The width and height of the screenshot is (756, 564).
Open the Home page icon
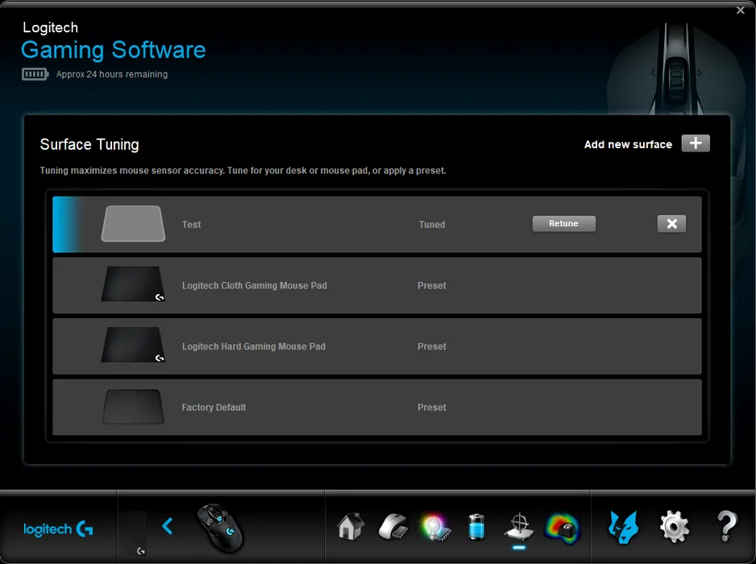click(x=351, y=527)
